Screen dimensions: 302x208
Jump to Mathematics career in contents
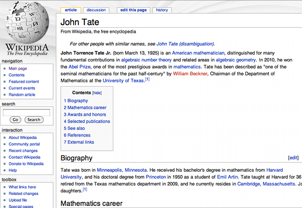[87, 108]
